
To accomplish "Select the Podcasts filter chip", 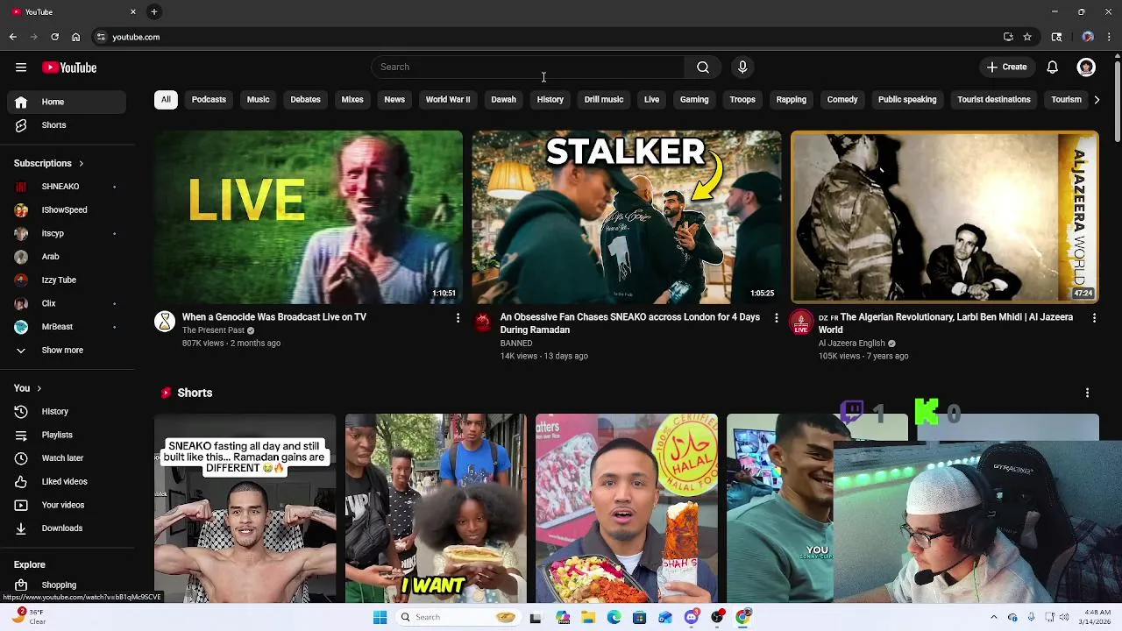I will [x=209, y=99].
